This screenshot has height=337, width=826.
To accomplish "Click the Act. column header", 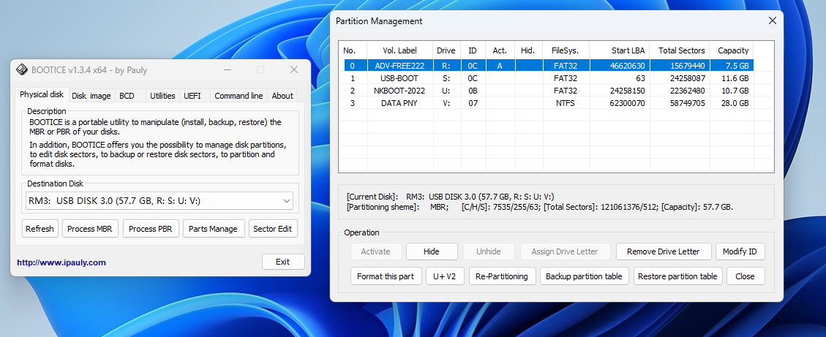I will [500, 50].
